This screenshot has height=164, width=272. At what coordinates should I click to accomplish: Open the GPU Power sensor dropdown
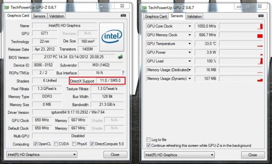[x=190, y=52]
